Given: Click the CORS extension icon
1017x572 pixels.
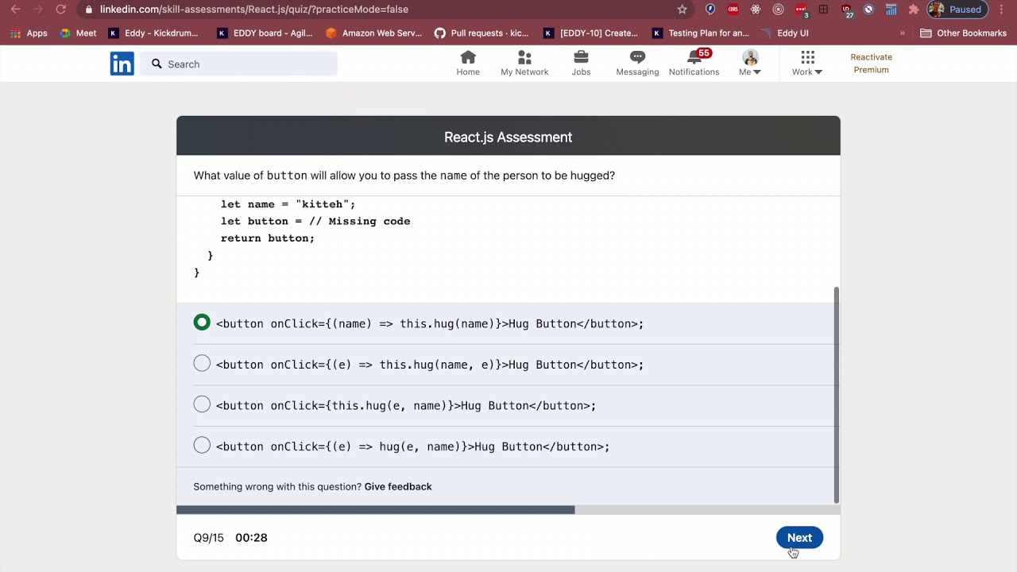Looking at the screenshot, I should 733,10.
